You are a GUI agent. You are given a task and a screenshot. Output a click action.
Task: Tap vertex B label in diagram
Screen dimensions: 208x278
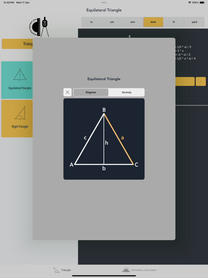coord(104,110)
